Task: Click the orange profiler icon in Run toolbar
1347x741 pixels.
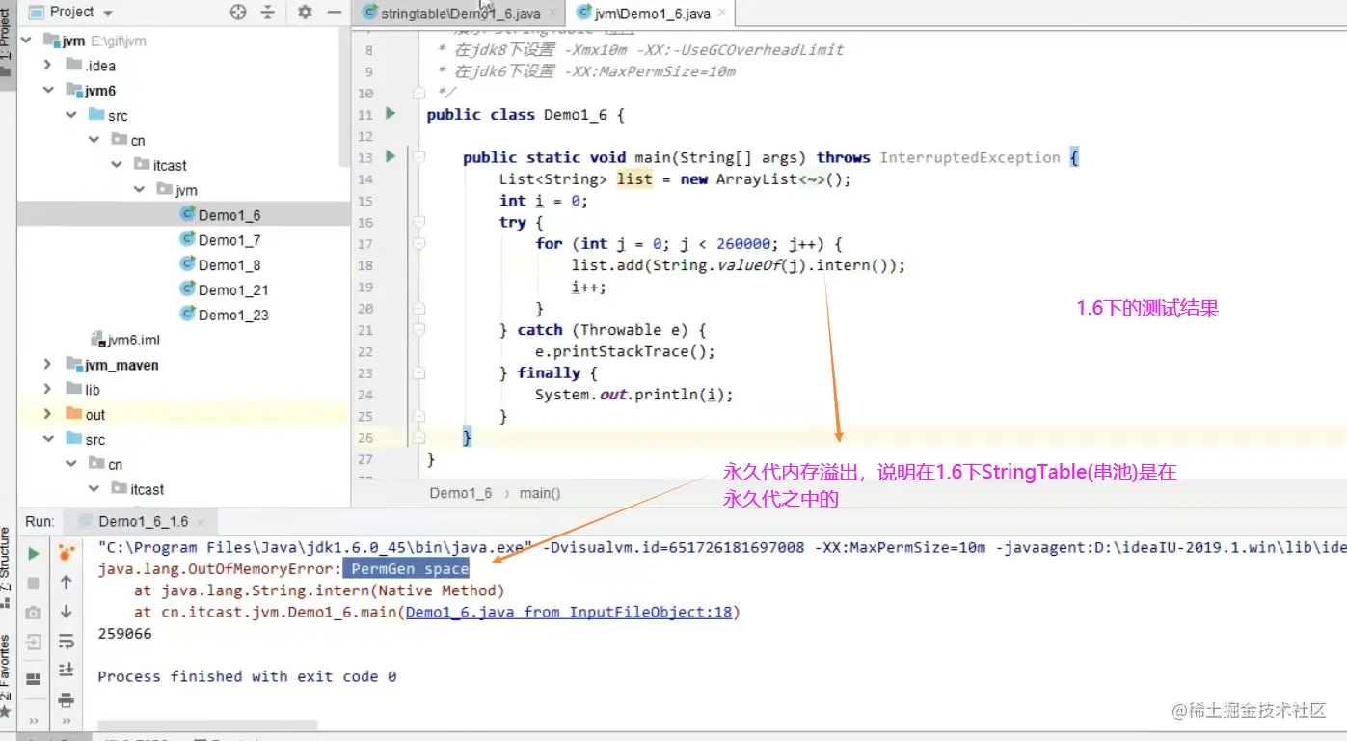Action: [66, 553]
